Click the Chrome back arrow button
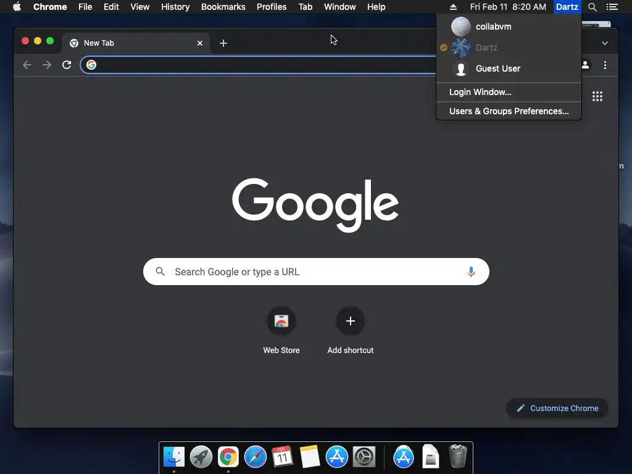The width and height of the screenshot is (632, 474). pos(27,65)
